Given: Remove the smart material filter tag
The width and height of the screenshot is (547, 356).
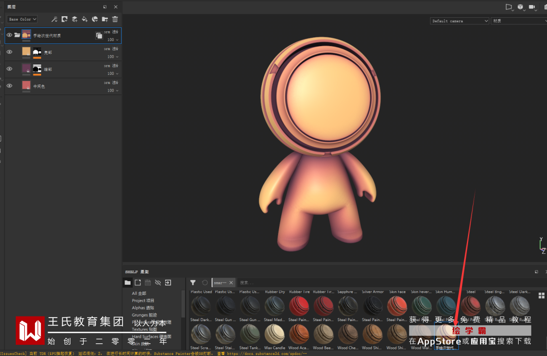Looking at the screenshot, I should 231,283.
